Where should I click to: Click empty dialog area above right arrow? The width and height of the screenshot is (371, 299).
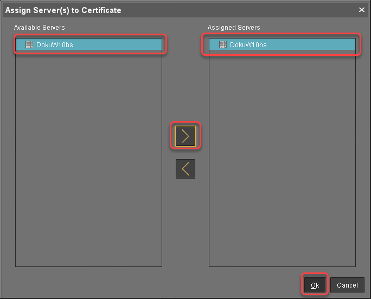pyautogui.click(x=185, y=81)
